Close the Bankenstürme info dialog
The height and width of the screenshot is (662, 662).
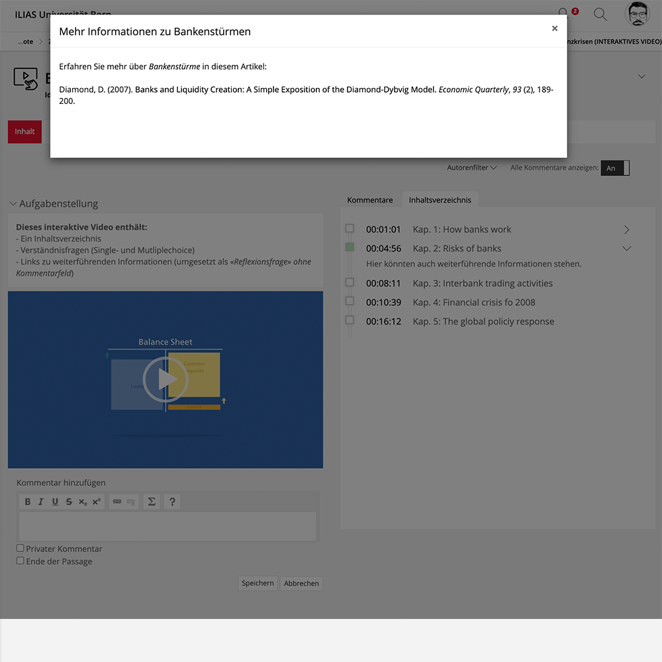[555, 28]
